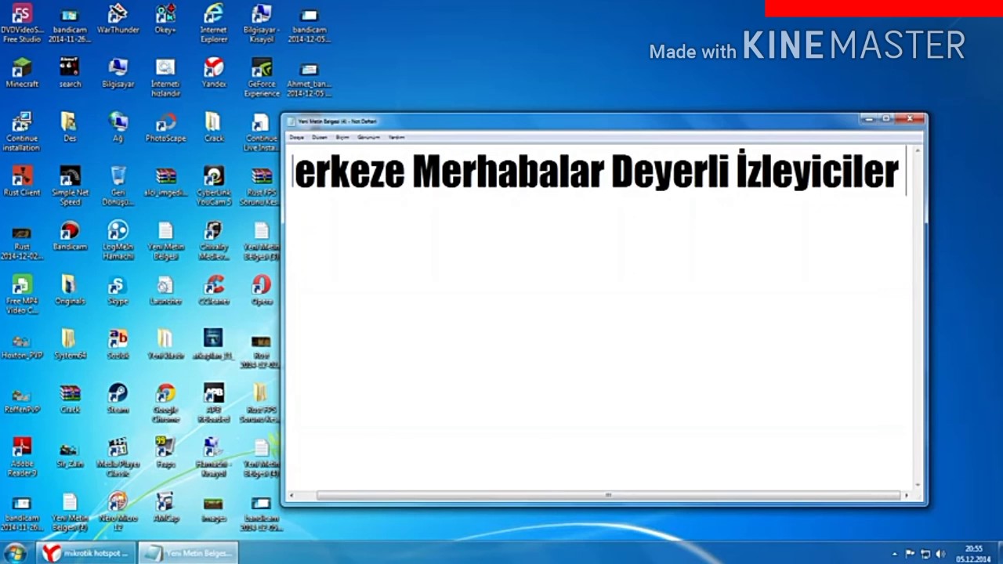Image resolution: width=1003 pixels, height=564 pixels.
Task: Open Media Player Classic desktop icon
Action: click(x=118, y=456)
